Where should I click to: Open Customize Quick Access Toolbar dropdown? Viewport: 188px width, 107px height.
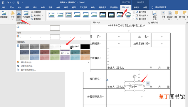tap(22, 3)
